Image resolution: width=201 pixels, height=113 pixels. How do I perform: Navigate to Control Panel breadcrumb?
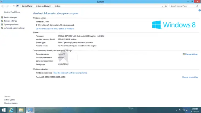click(27, 6)
